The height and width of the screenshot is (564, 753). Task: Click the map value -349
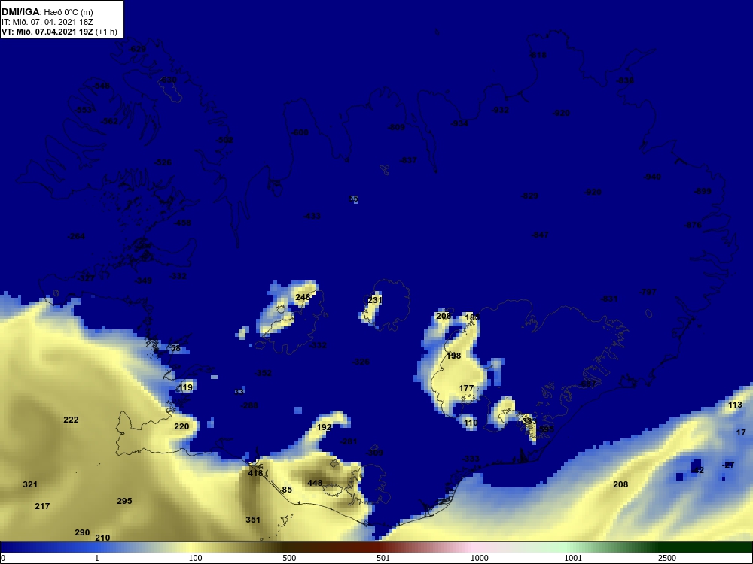tap(143, 280)
